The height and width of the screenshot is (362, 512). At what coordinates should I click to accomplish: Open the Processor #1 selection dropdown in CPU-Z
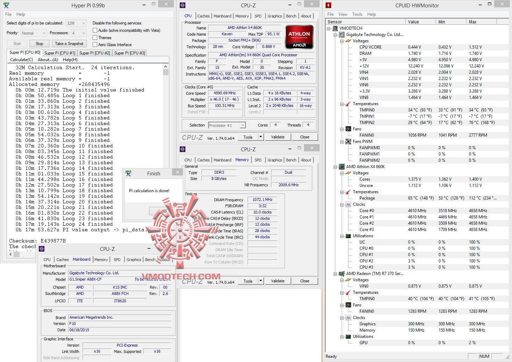click(x=227, y=125)
